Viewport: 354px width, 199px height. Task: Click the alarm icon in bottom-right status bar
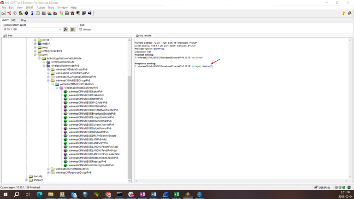(349, 187)
